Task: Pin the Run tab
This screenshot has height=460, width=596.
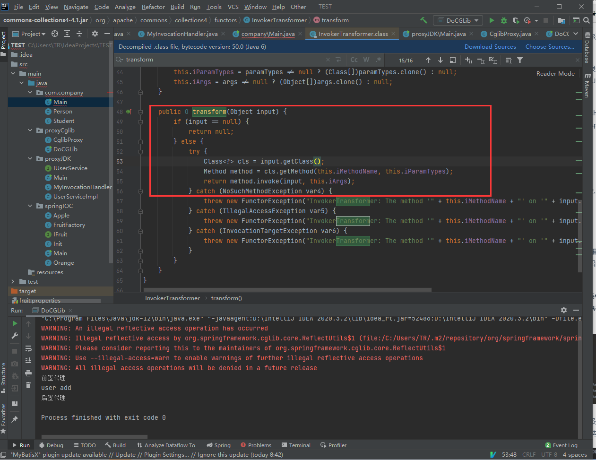Action: click(x=15, y=419)
